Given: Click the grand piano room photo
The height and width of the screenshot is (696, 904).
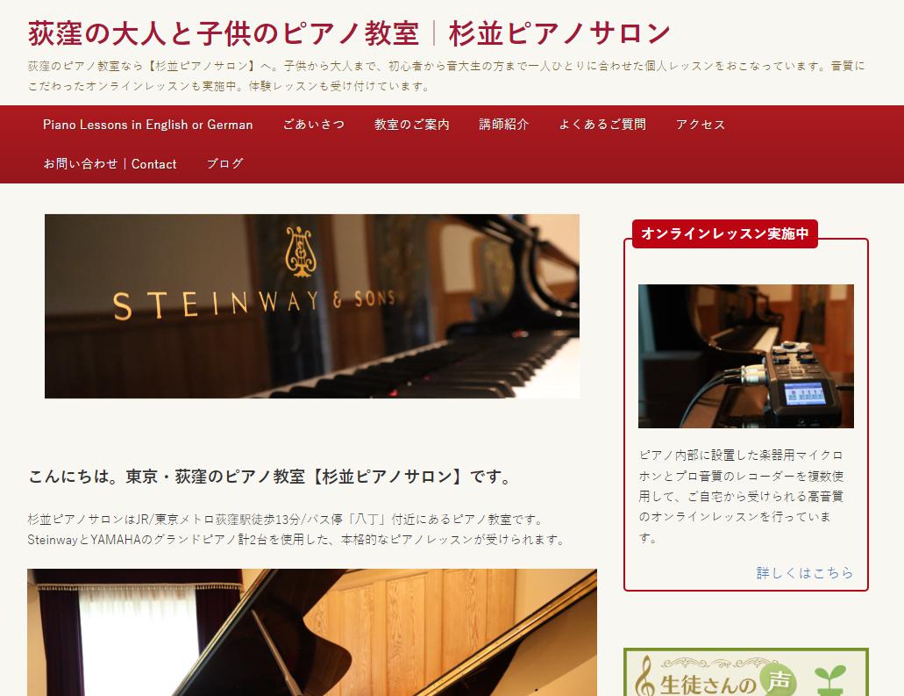Looking at the screenshot, I should [312, 633].
